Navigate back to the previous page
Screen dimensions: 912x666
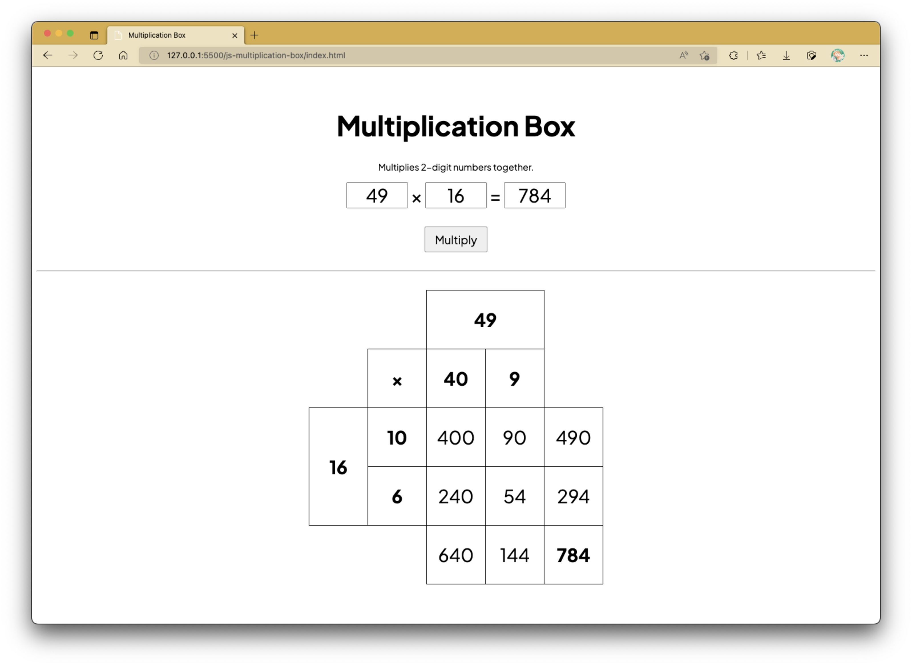pos(48,55)
